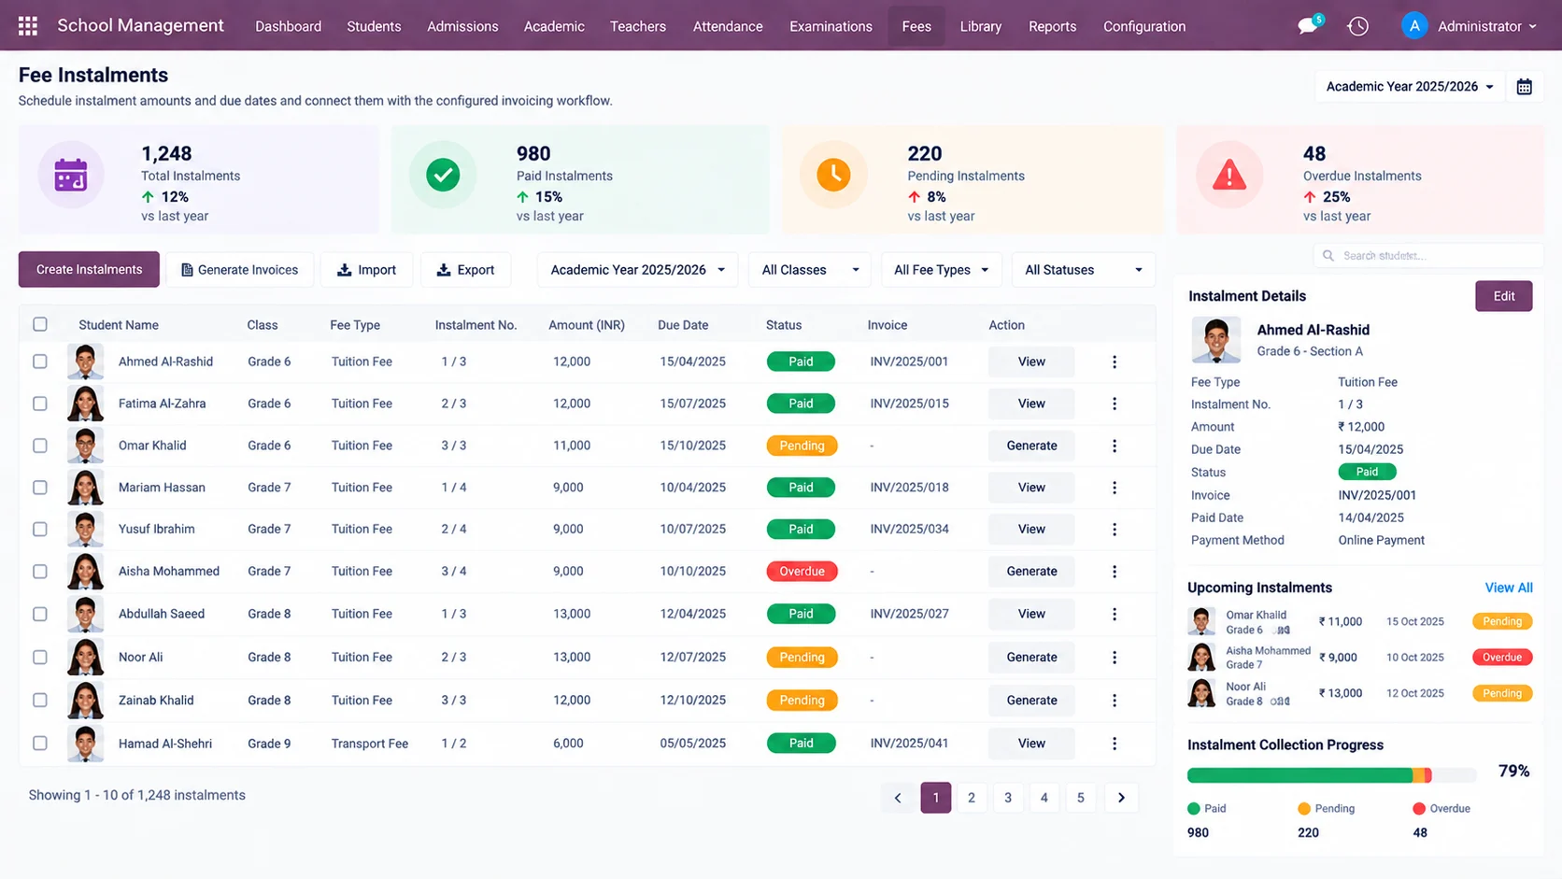
Task: Expand the All Statuses dropdown
Action: click(1083, 270)
